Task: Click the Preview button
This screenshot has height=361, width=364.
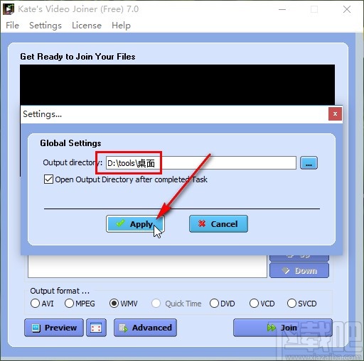Action: 54,328
